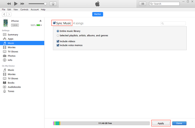Go back with the left arrow

tap(4, 14)
